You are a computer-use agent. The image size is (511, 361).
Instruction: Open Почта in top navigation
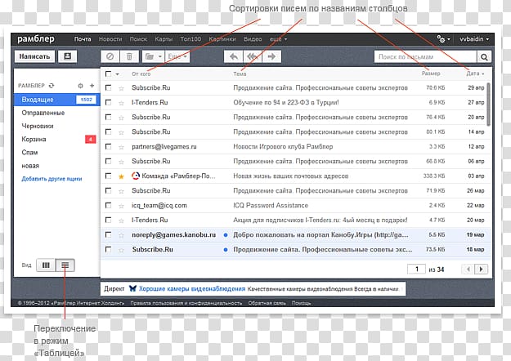point(83,39)
